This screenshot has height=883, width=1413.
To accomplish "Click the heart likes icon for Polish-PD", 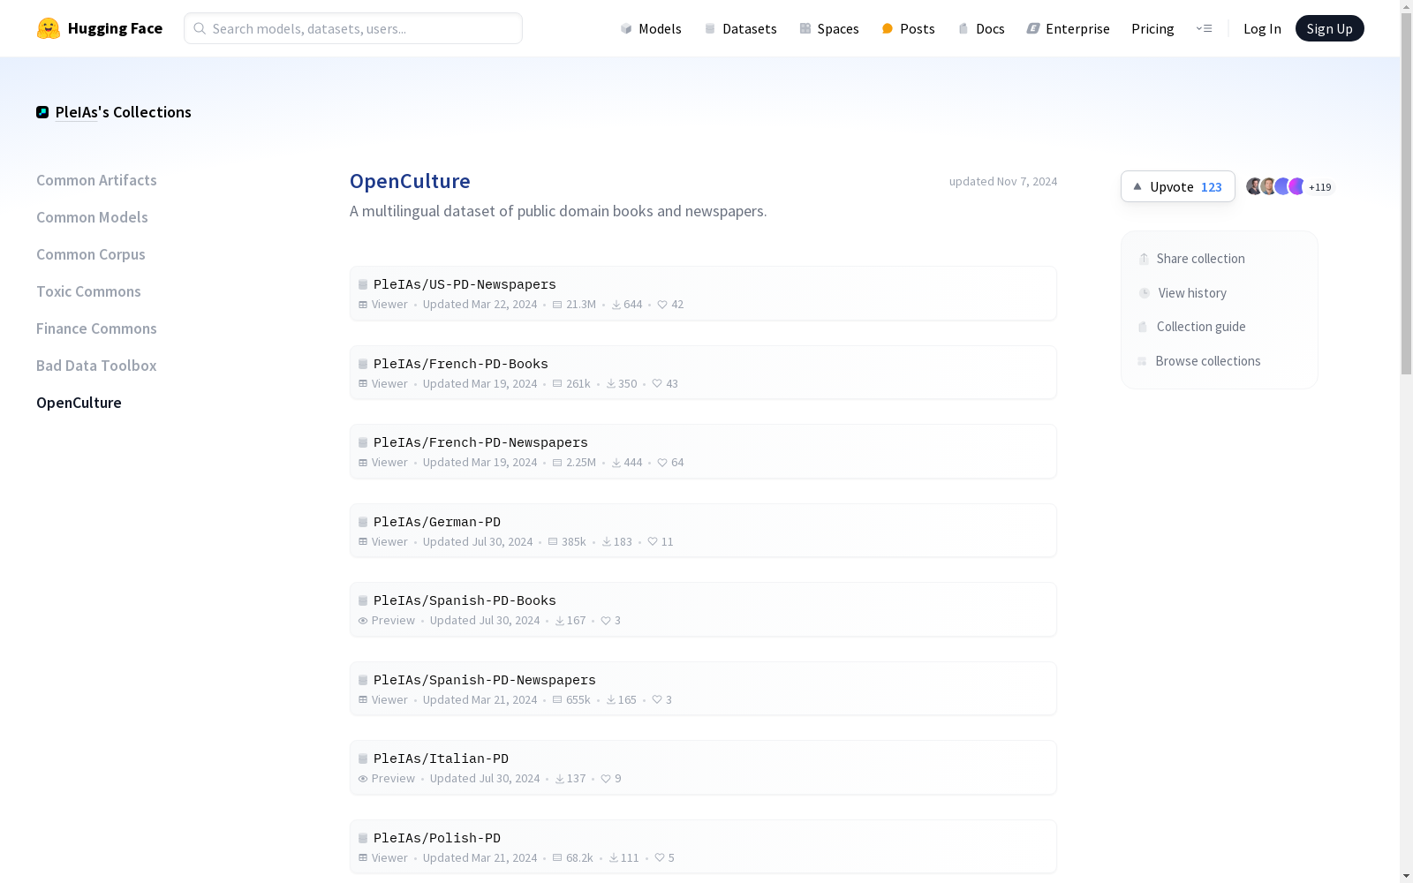I will click(660, 858).
